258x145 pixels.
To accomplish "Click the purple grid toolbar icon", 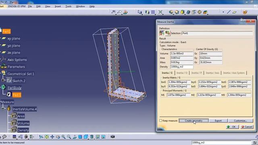I will (153, 12).
